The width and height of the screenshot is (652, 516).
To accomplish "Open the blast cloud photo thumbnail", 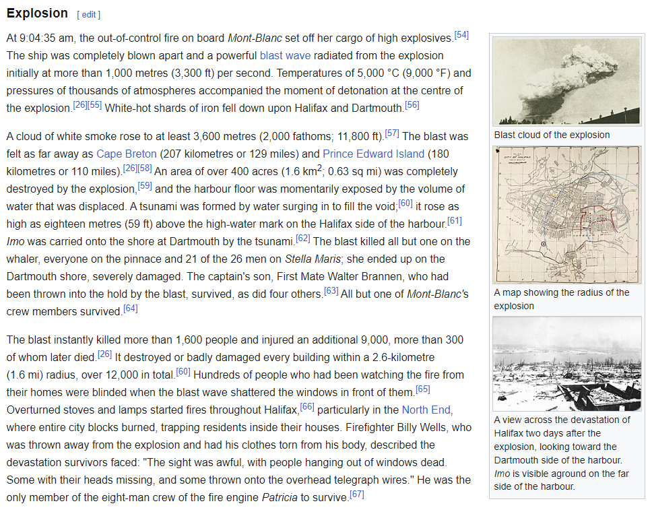I will coord(566,81).
